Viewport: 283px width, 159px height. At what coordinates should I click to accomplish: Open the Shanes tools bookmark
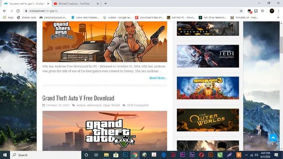point(27,18)
